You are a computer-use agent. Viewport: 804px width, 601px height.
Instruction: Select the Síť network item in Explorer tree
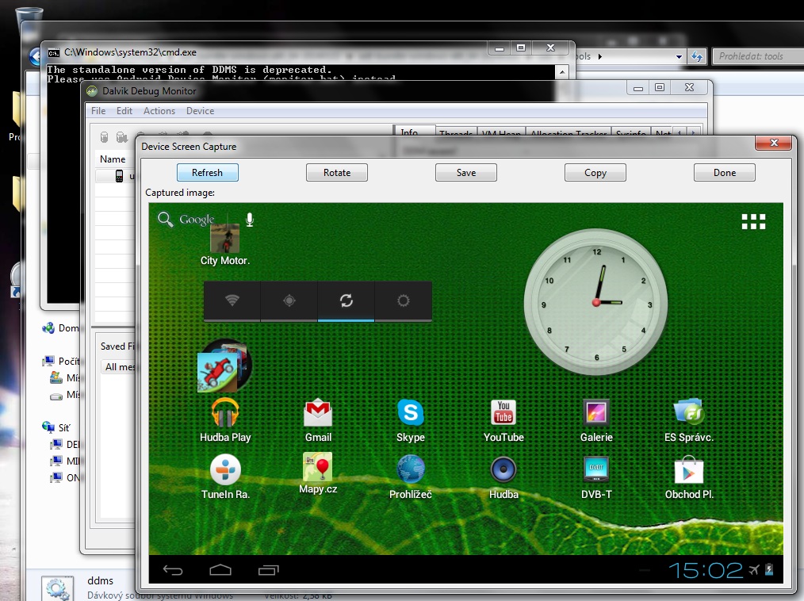[56, 427]
